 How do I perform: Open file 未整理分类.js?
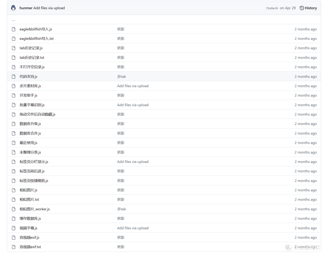(x=30, y=152)
